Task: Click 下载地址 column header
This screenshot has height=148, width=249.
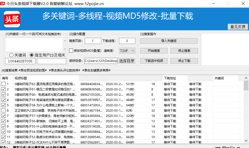Action: tap(175, 78)
